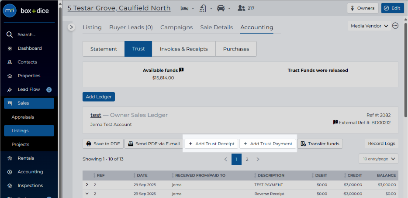Screen dimensions: 408x198
Task: Click the Inspections icon in sidebar
Action: tap(10, 185)
